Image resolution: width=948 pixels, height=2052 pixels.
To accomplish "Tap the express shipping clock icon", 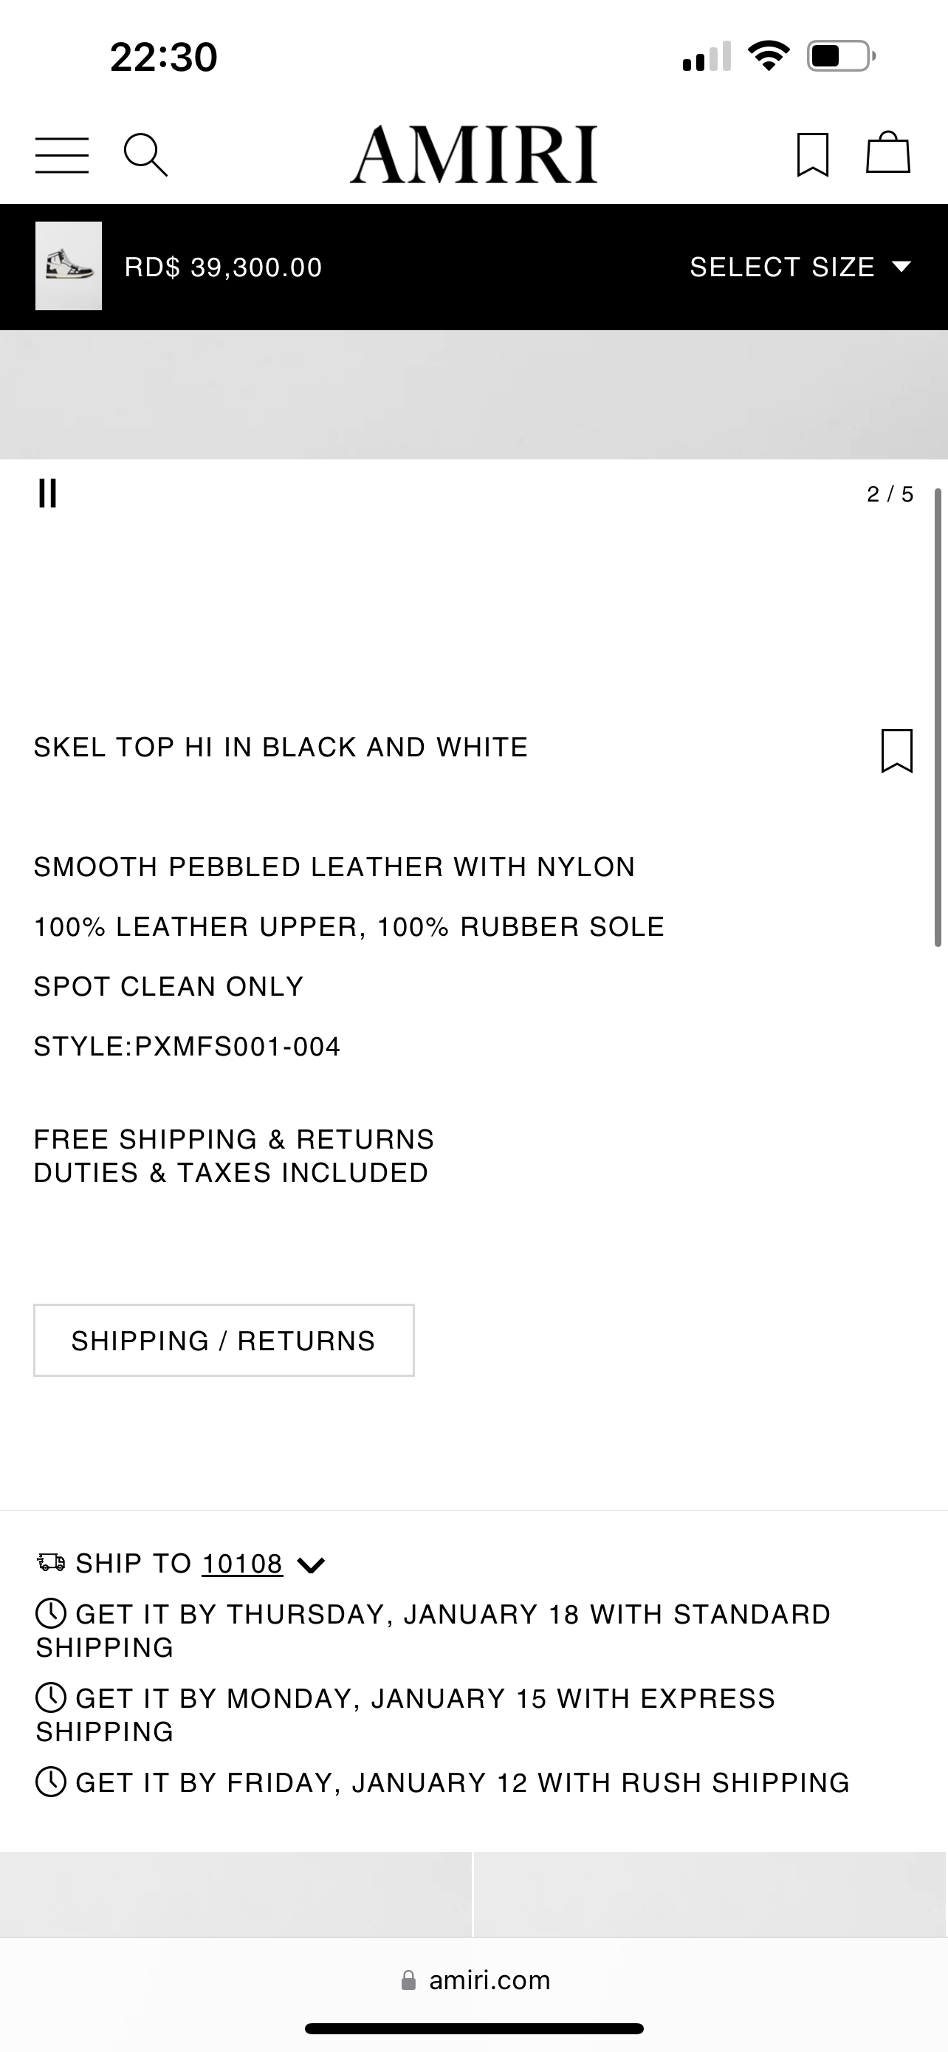I will 51,1698.
